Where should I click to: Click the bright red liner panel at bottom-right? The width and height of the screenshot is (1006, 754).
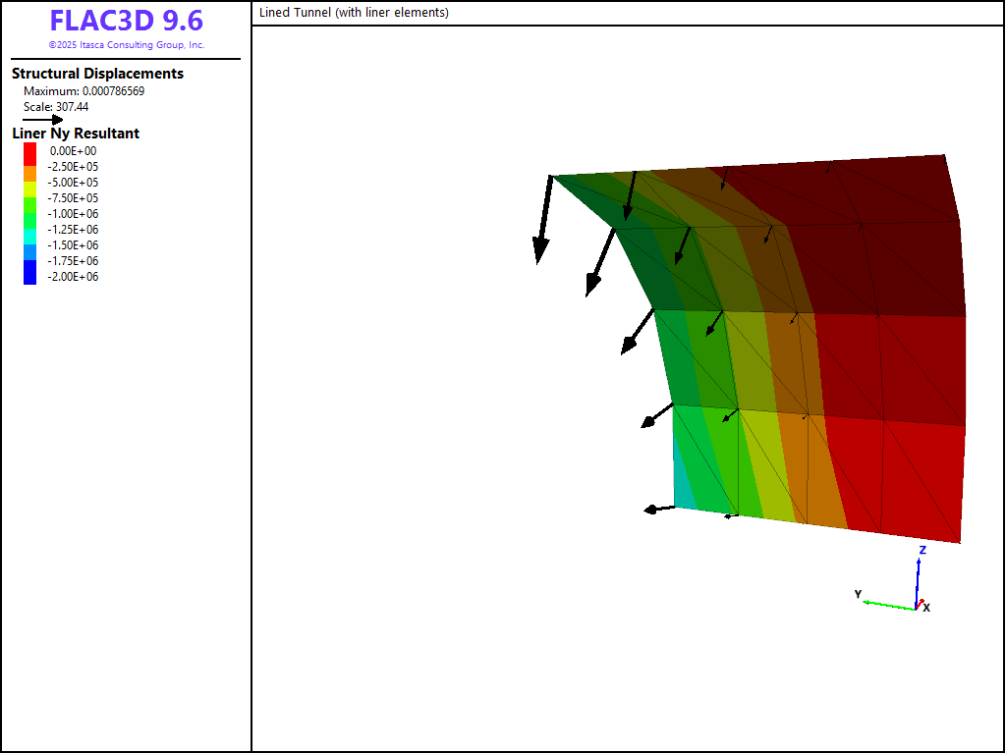[x=904, y=481]
